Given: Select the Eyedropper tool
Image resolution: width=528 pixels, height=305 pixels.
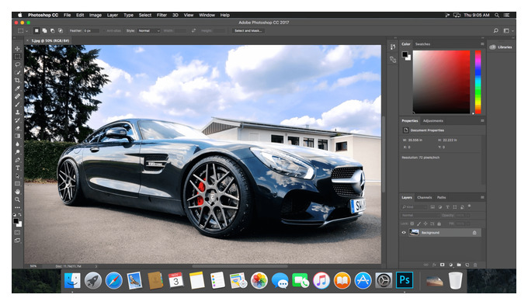Looking at the screenshot, I should point(18,88).
